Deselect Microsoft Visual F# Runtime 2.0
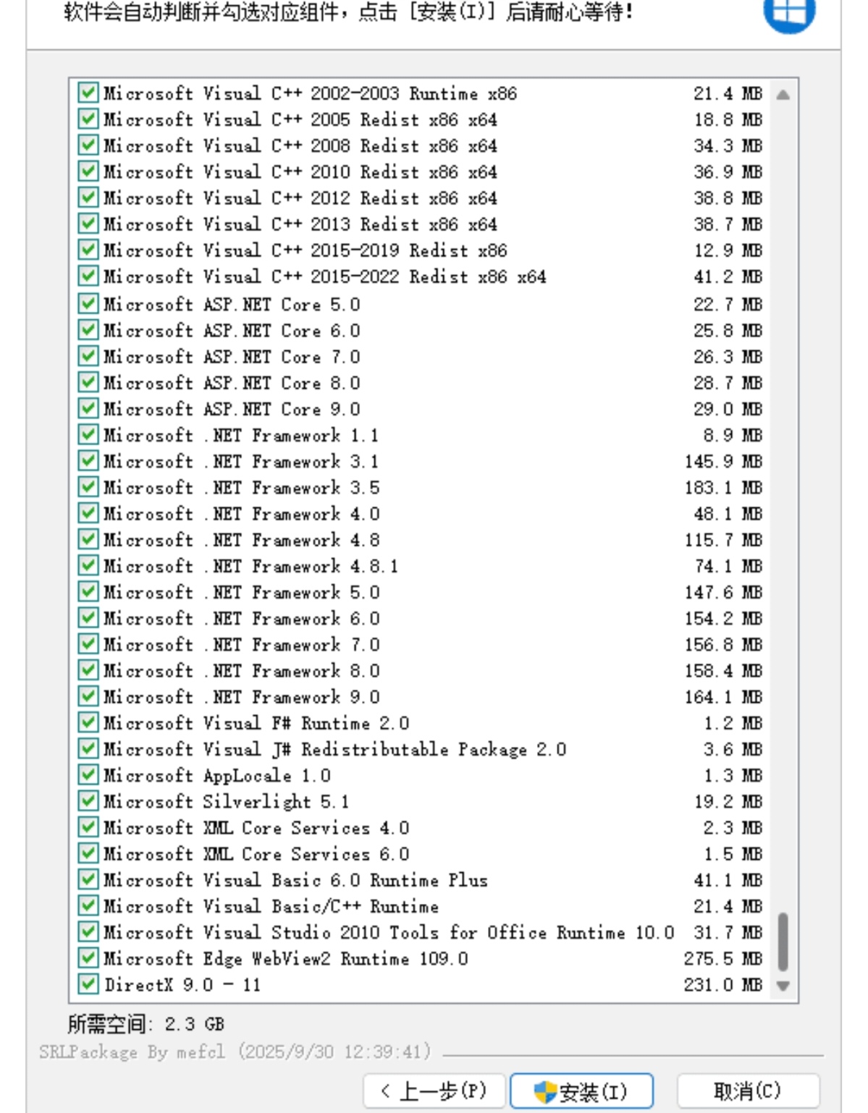This screenshot has height=1113, width=868. point(87,722)
